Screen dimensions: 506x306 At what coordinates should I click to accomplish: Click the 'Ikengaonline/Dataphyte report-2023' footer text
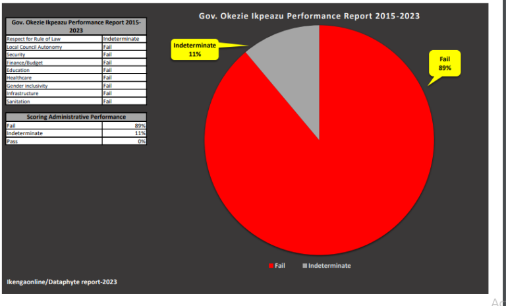[63, 282]
